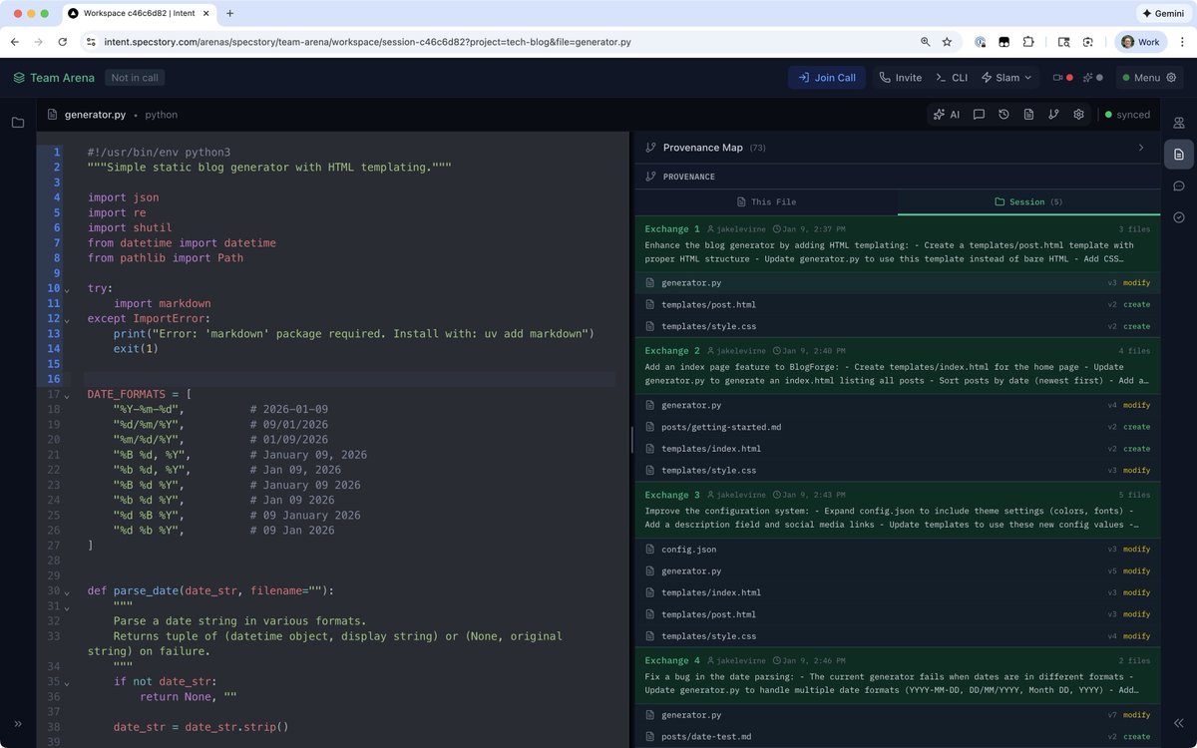Collapse the try block fold arrow, line 10
The image size is (1197, 748).
(x=67, y=290)
